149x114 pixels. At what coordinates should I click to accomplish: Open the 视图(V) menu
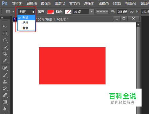(x=131, y=4)
